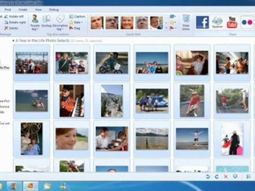The height and width of the screenshot is (191, 255).
Task: Open the Quick find date filter dropdown
Action: [x=173, y=16]
